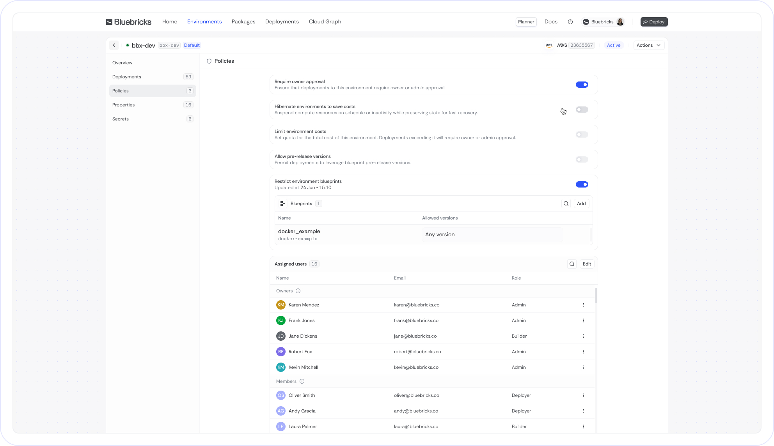Open the help question mark icon
This screenshot has width=774, height=446.
point(570,22)
